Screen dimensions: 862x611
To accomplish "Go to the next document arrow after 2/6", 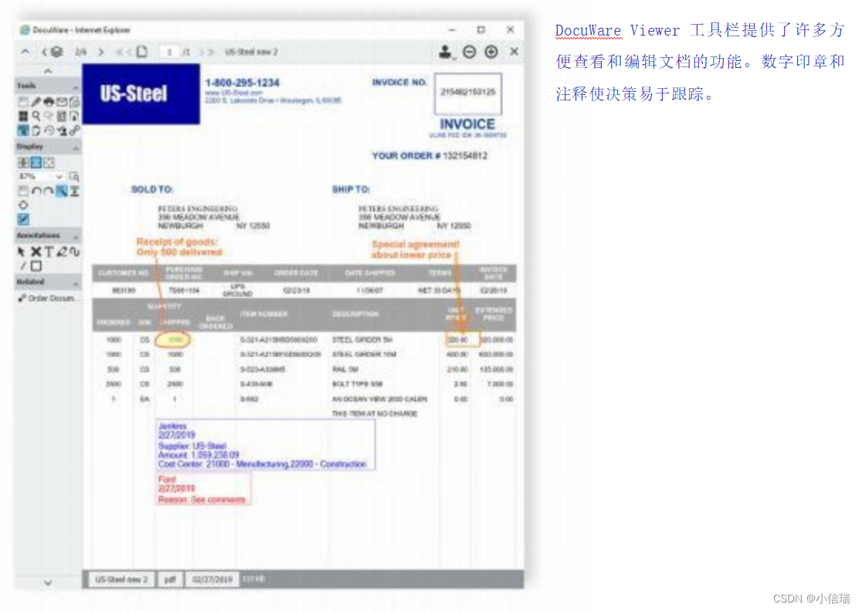I will tap(100, 52).
